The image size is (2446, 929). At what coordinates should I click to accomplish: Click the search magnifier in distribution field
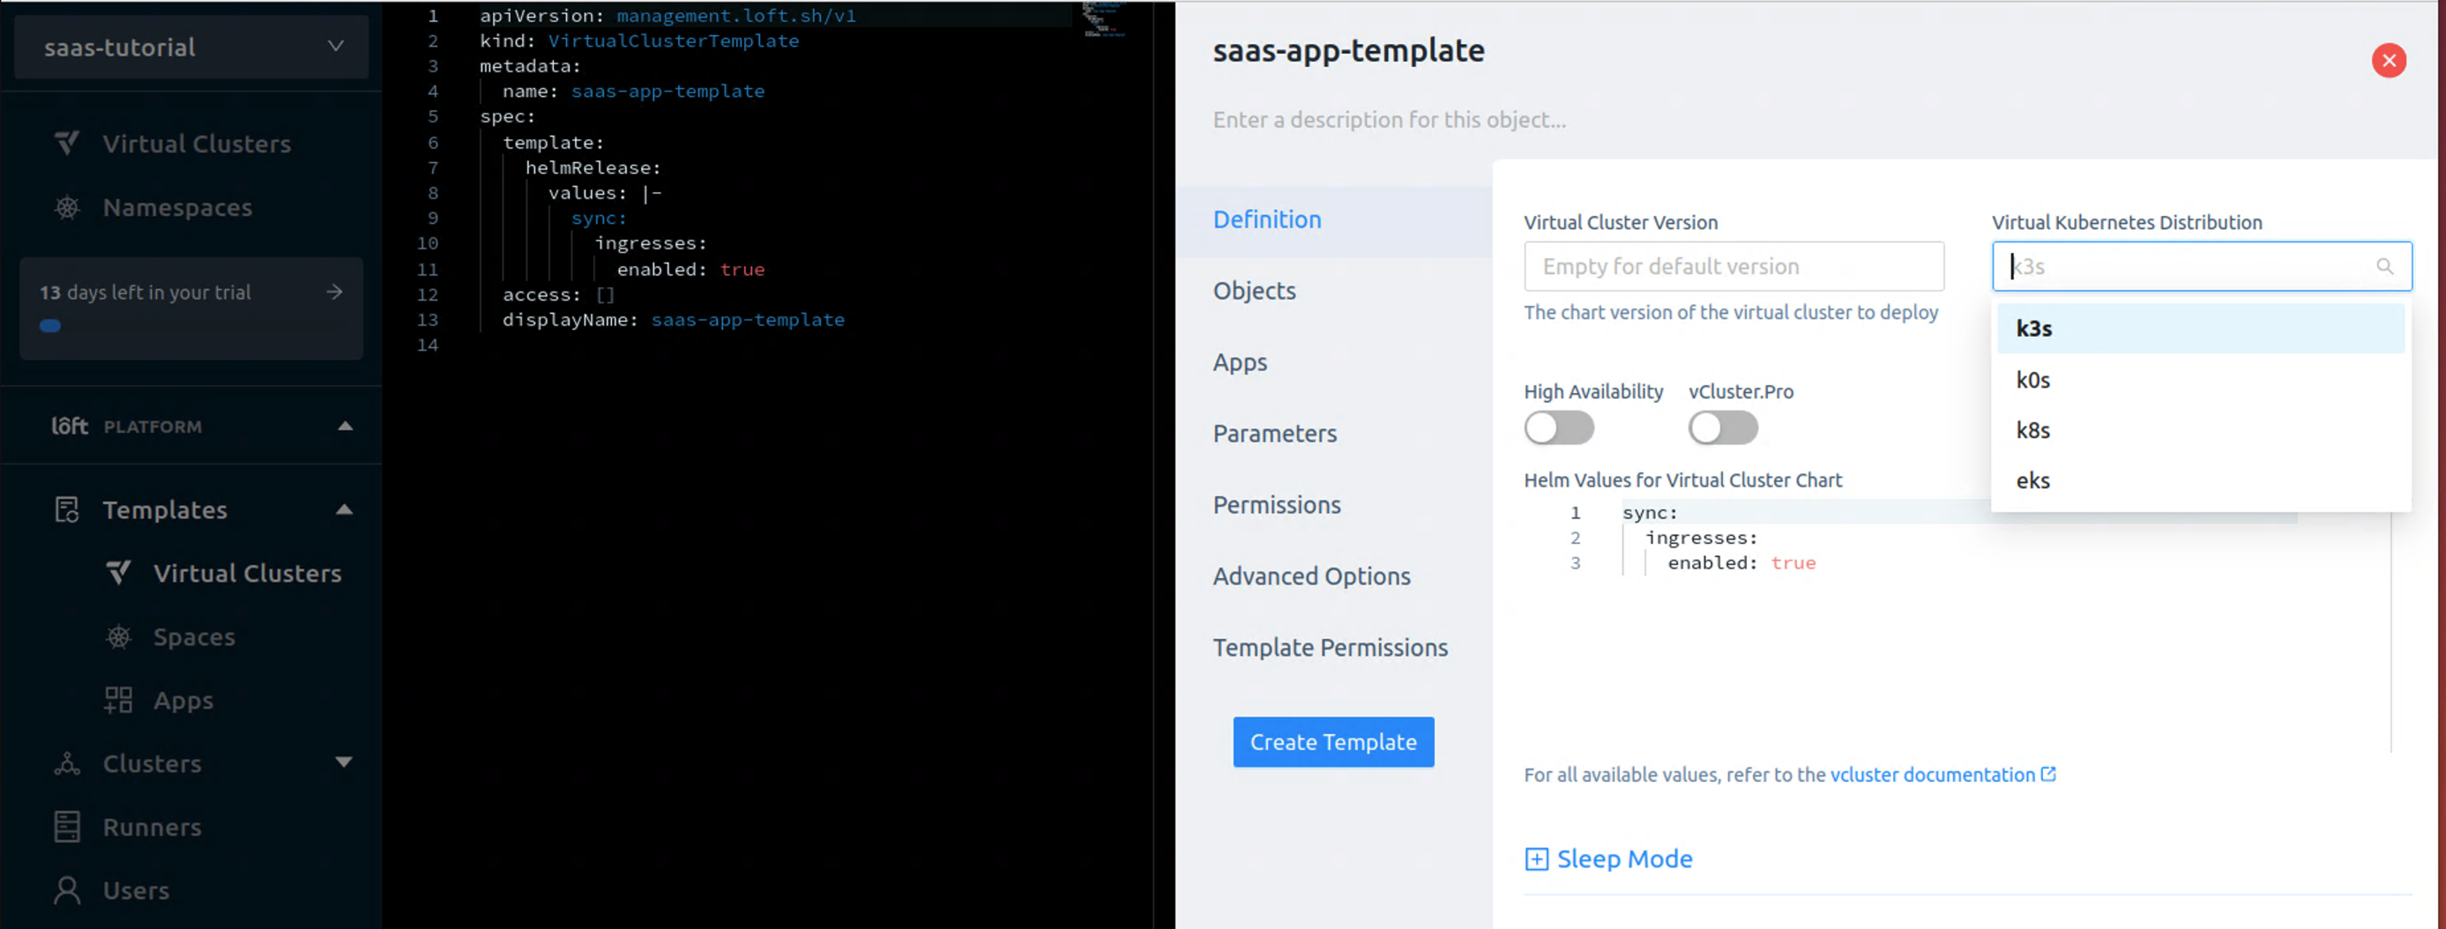click(x=2385, y=267)
